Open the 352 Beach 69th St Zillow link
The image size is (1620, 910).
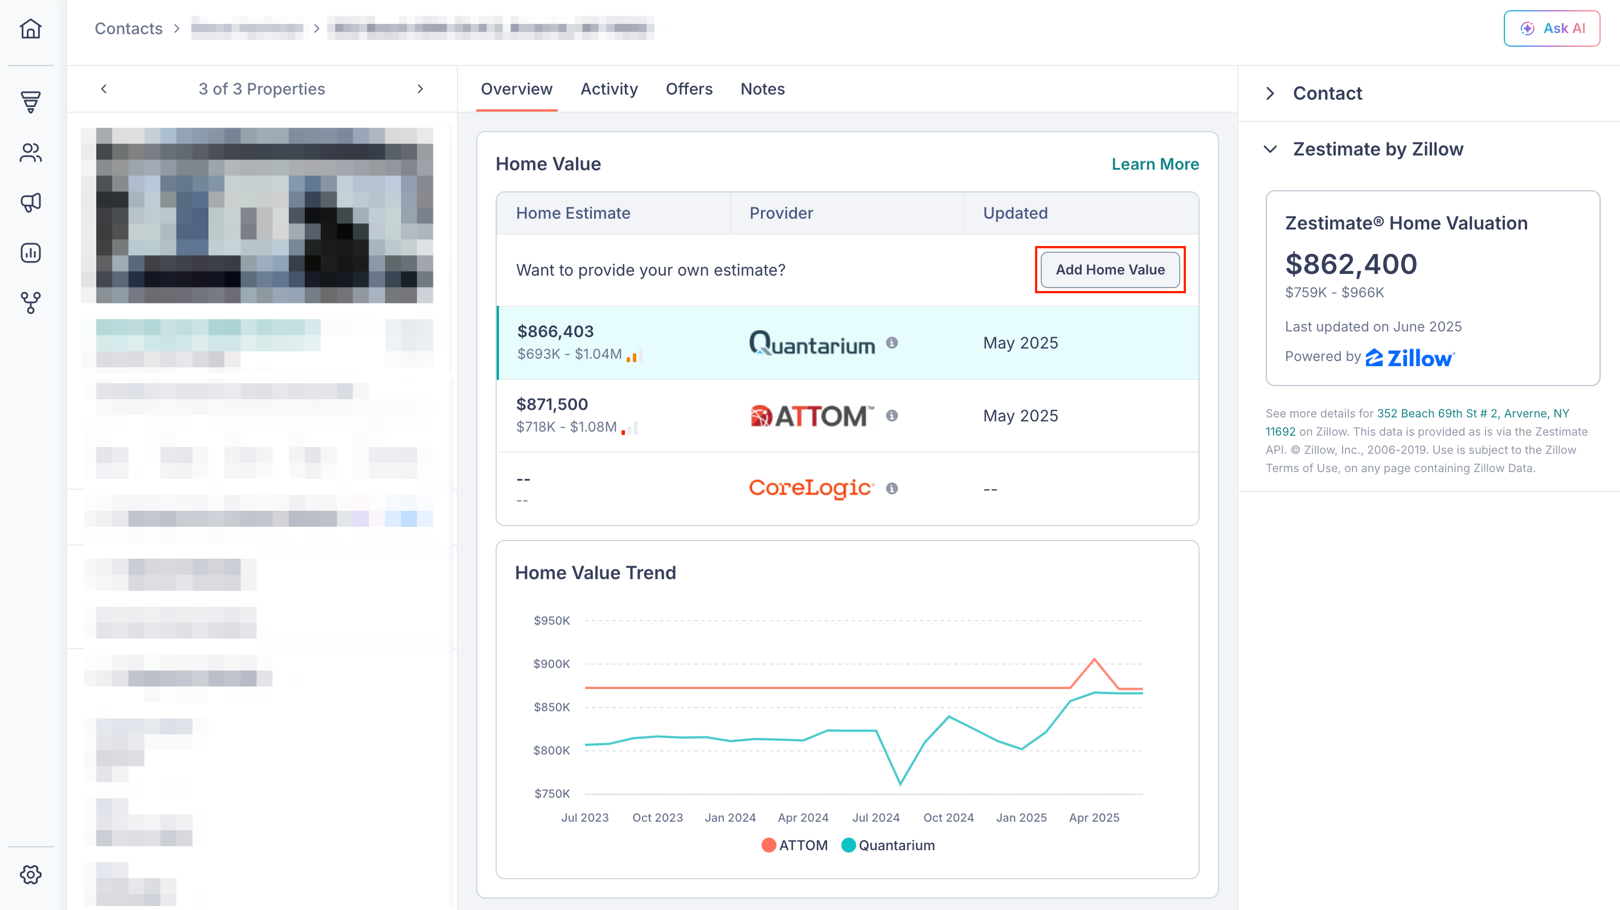[x=1417, y=422]
